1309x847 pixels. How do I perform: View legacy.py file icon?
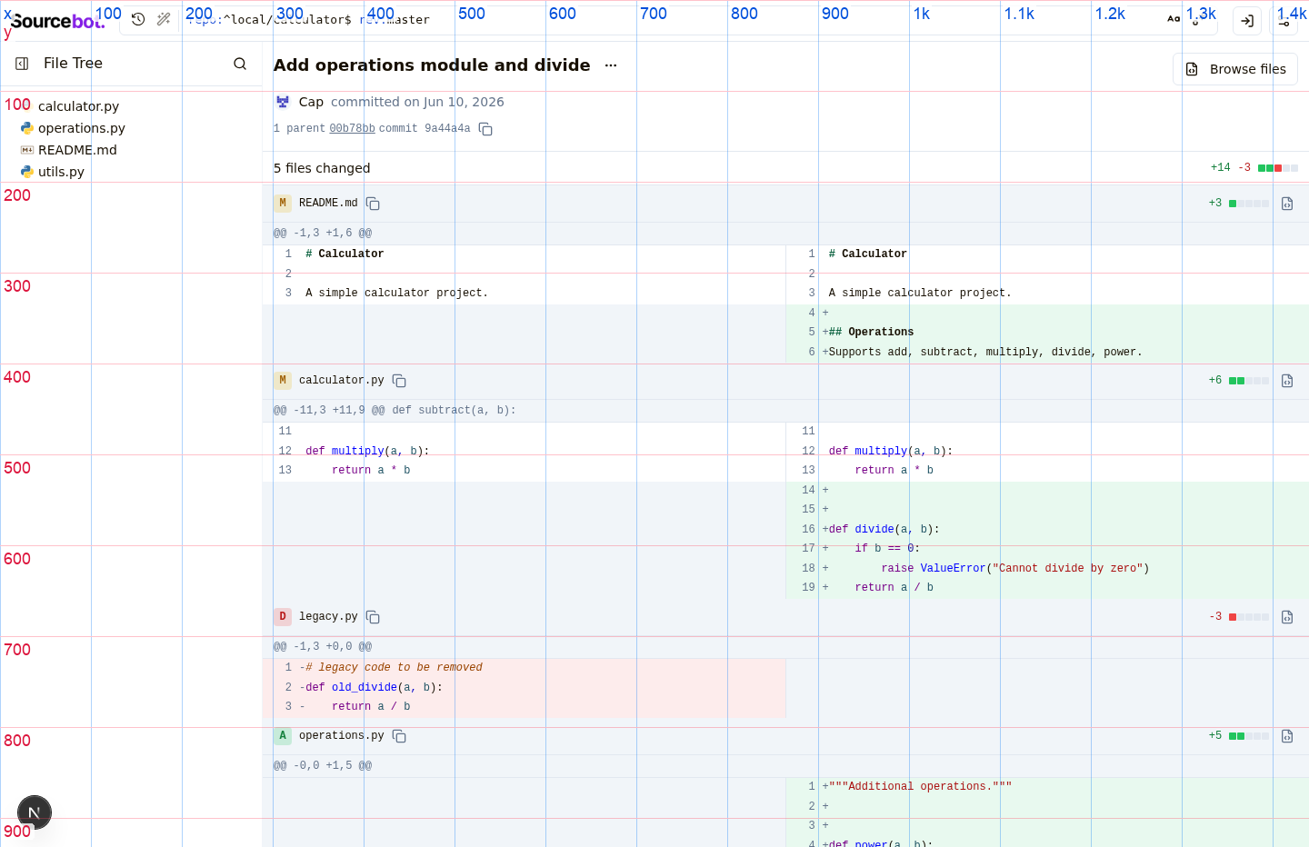click(x=1287, y=617)
